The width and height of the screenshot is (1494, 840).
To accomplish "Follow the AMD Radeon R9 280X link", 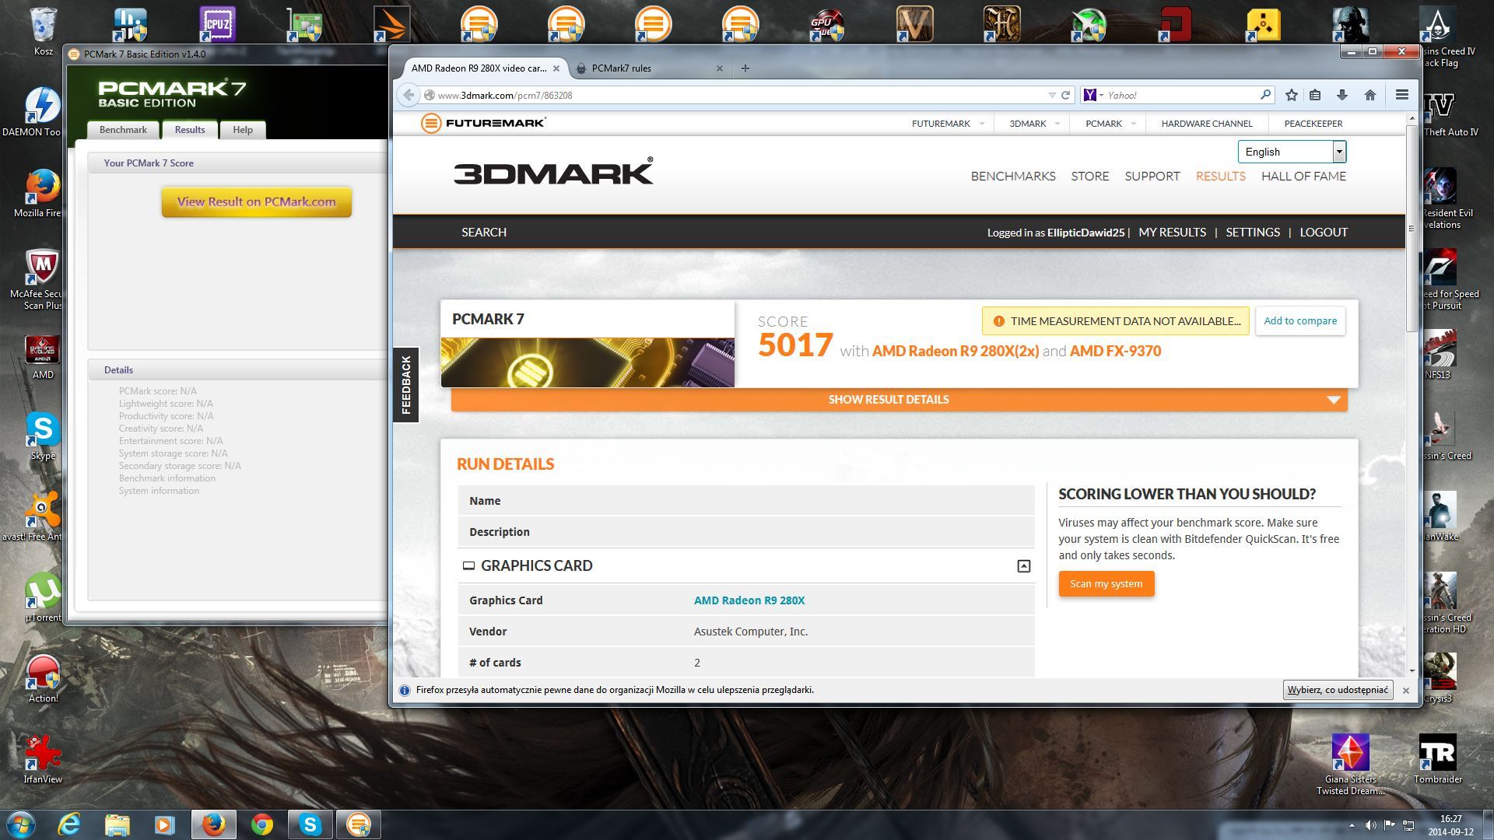I will coord(749,600).
